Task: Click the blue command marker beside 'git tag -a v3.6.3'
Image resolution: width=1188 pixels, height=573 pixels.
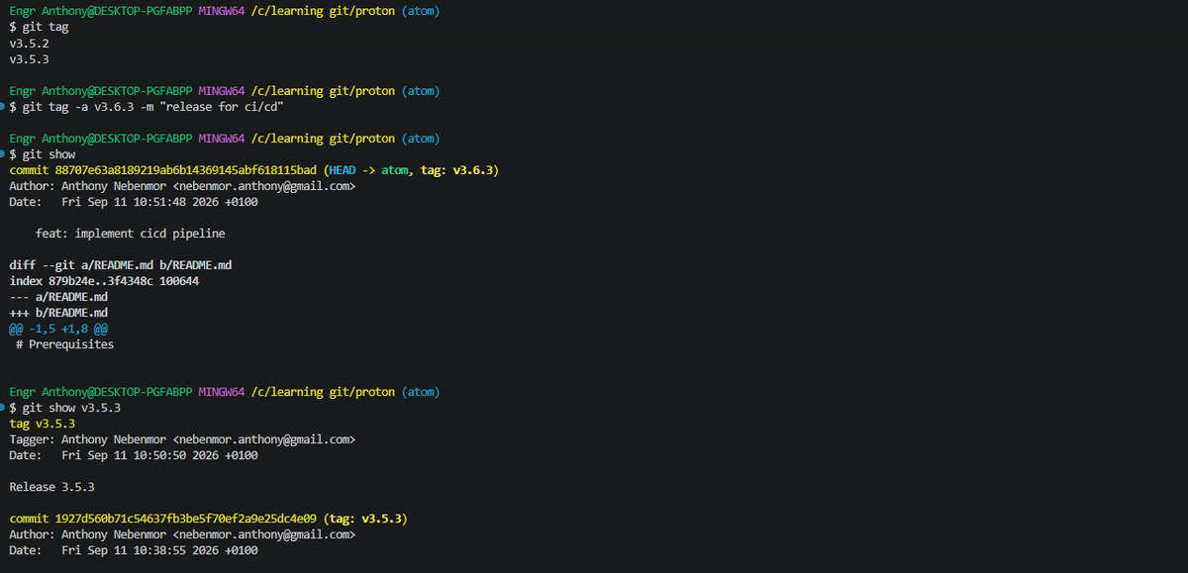Action: (3, 107)
